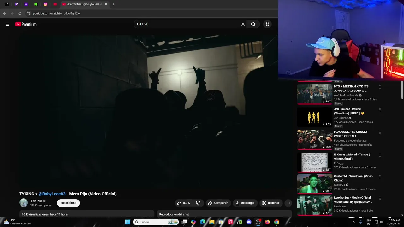404x227 pixels.
Task: Close the TYKING x @BabyLocc83 tab
Action: point(106,4)
